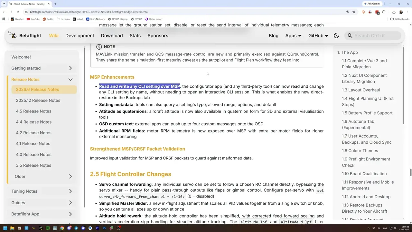412x232 pixels.
Task: Open the Reddit bookmark
Action: tap(48, 19)
